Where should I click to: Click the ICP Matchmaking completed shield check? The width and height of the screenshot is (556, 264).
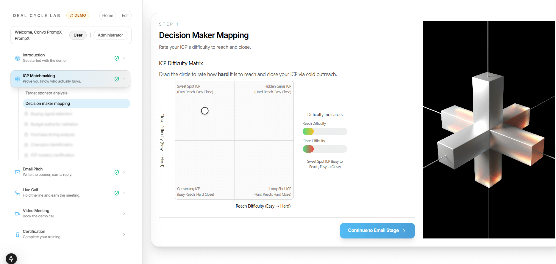click(117, 79)
